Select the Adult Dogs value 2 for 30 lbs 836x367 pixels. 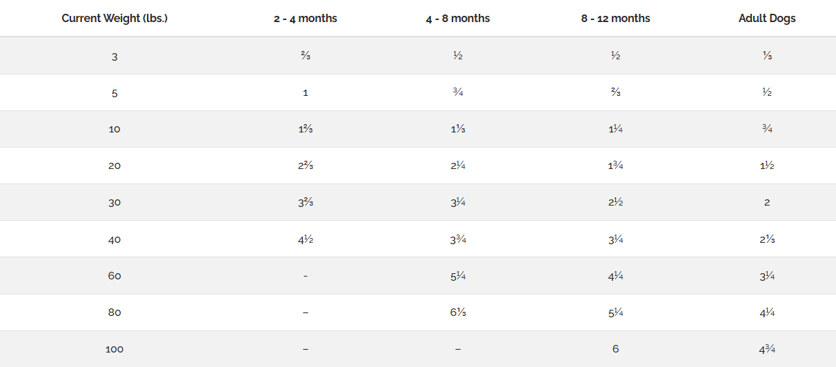coord(767,202)
